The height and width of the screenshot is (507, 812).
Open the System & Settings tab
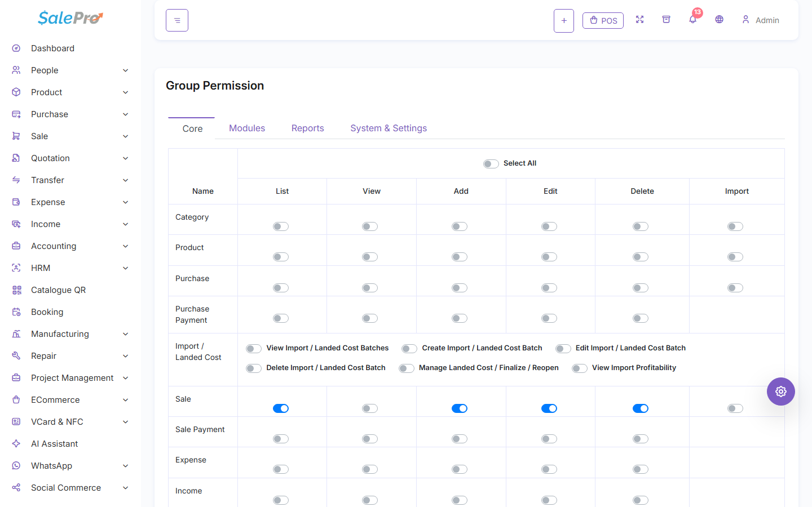pyautogui.click(x=389, y=128)
